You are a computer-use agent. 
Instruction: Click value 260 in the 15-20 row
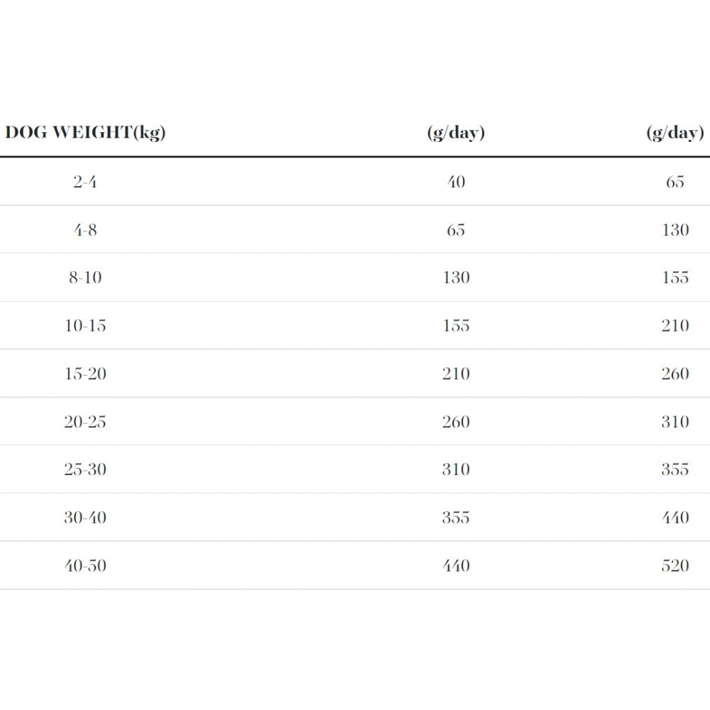[675, 373]
